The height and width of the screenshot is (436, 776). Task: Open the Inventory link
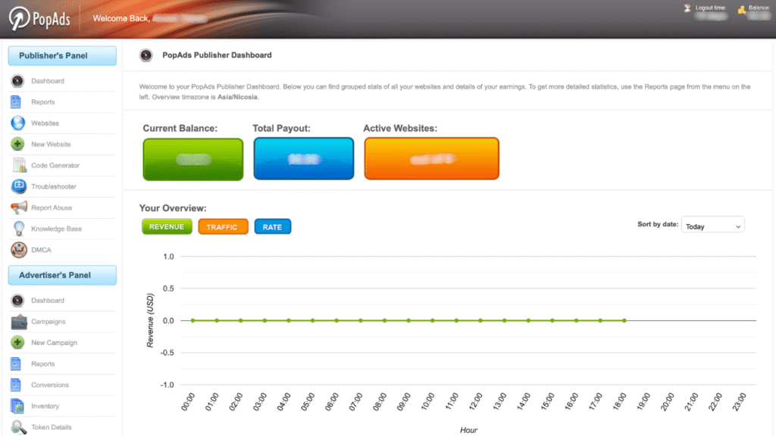[x=45, y=406]
